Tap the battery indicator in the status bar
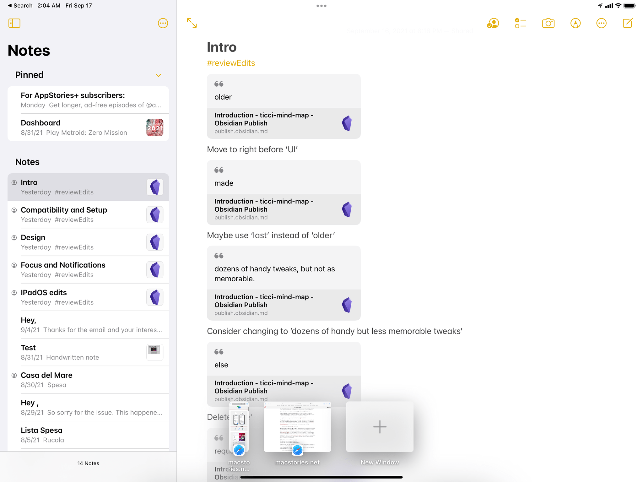 point(629,5)
